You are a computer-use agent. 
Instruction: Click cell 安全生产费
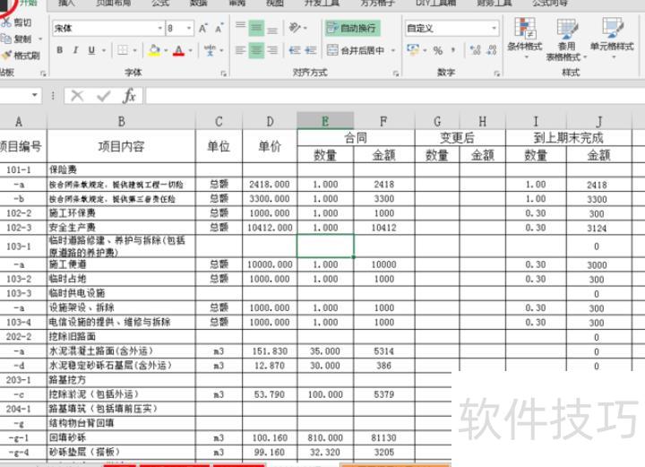[121, 228]
